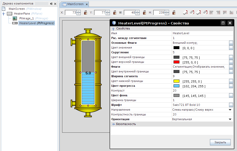Click the layer-order icon right after the H lock
The height and width of the screenshot is (151, 237).
(x=185, y=12)
